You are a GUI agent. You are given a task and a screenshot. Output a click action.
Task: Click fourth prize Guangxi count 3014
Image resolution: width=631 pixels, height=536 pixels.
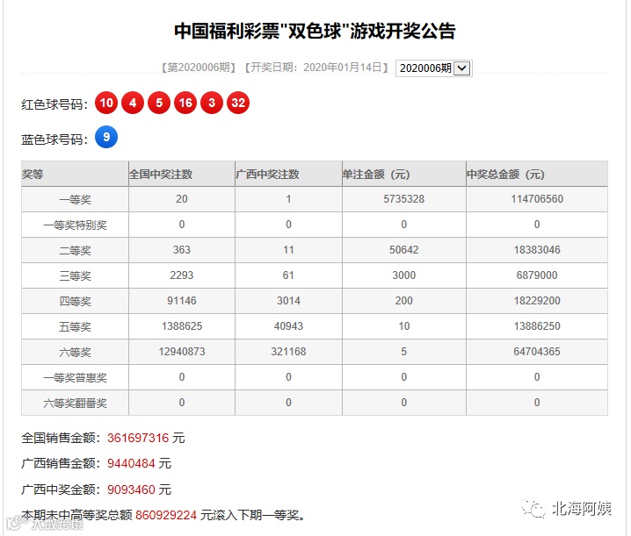click(x=288, y=301)
